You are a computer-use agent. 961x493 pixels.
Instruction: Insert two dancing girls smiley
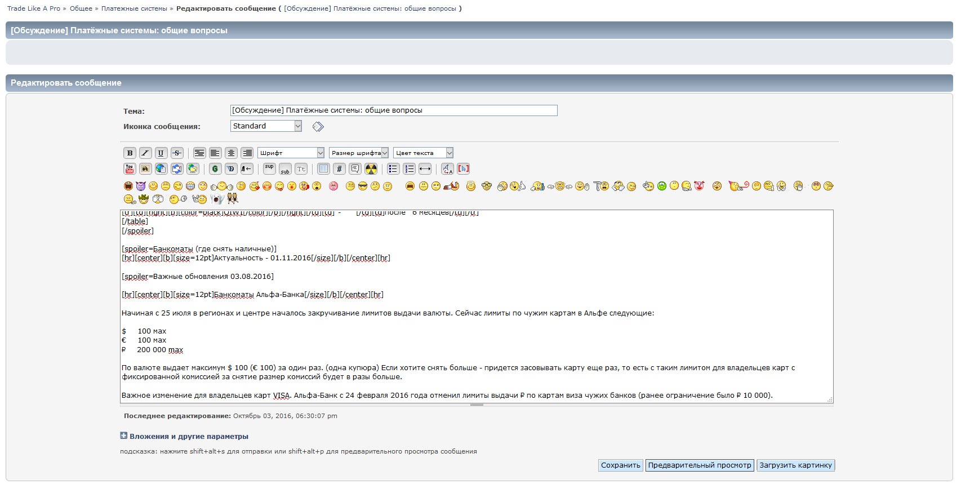click(233, 198)
